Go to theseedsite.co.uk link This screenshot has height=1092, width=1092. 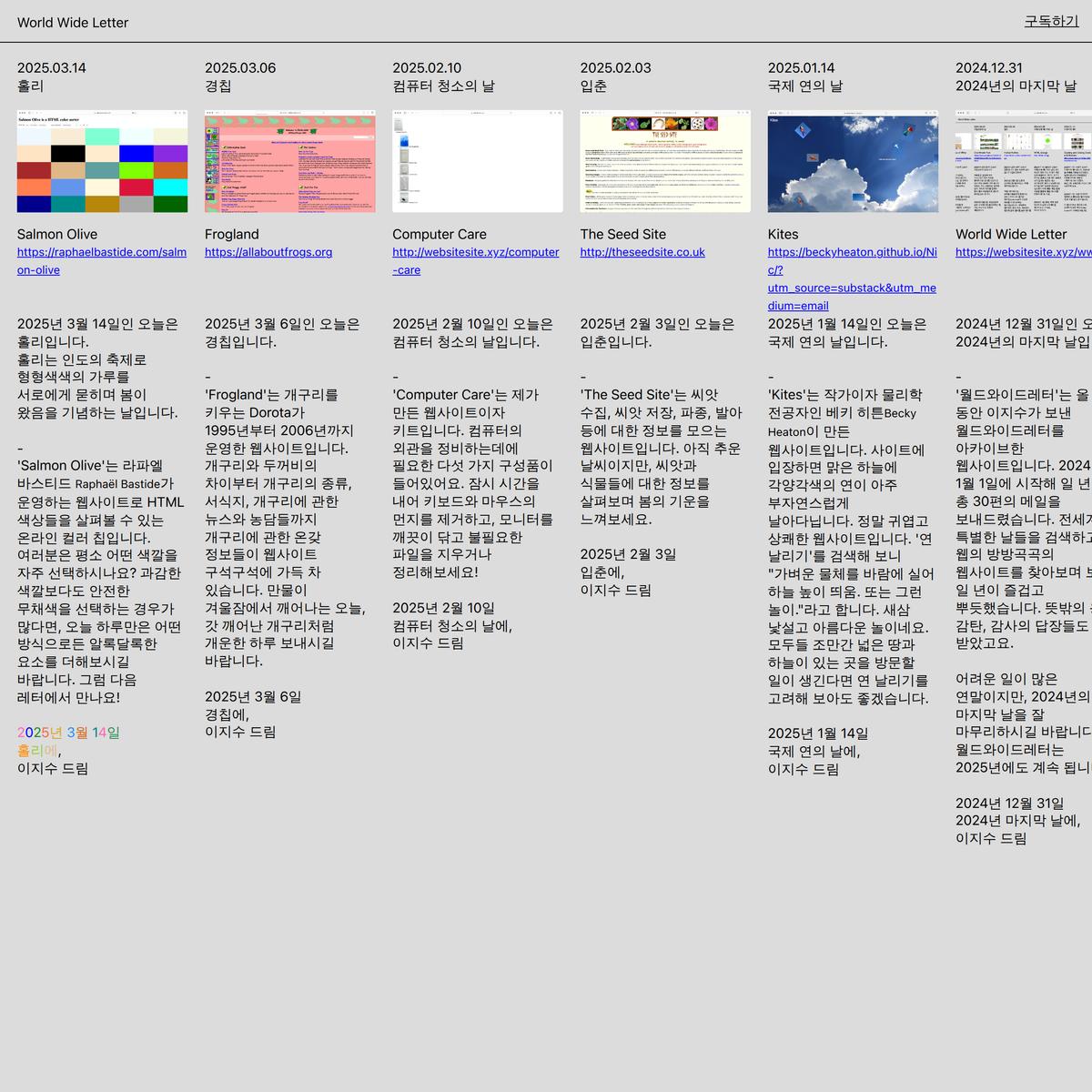(642, 252)
